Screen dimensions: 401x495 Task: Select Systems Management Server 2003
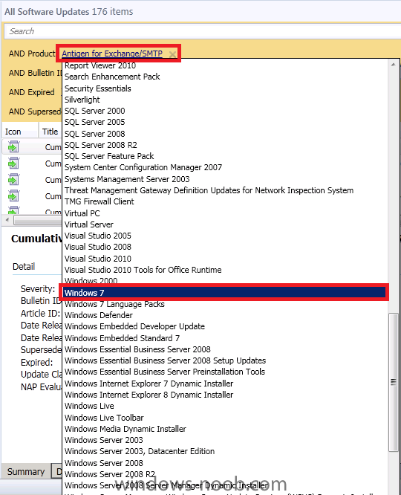pyautogui.click(x=127, y=179)
